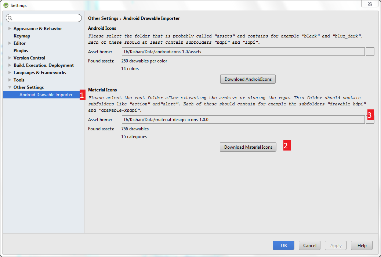
Task: Click inside the Material Icons asset home field
Action: (242, 119)
